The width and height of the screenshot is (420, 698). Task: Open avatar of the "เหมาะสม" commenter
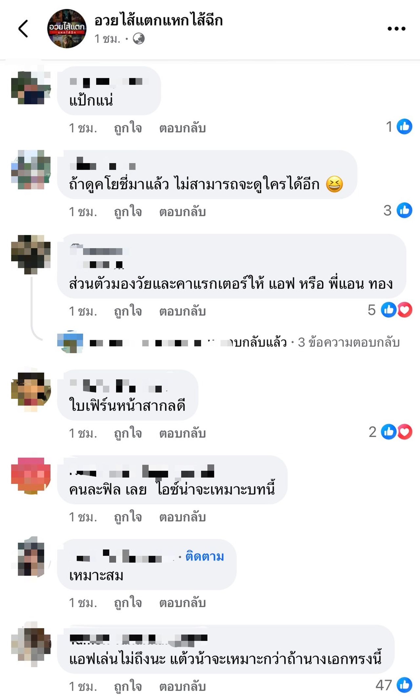(31, 557)
